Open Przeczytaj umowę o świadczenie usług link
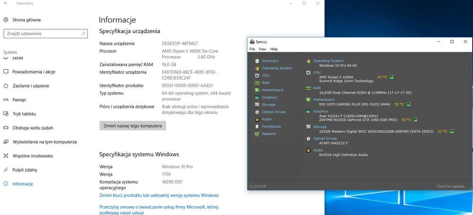 coord(159,210)
